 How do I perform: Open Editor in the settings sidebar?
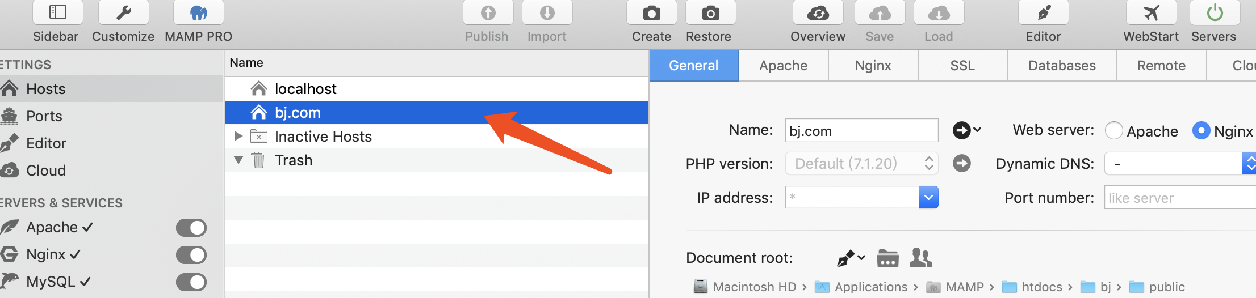pos(111,143)
